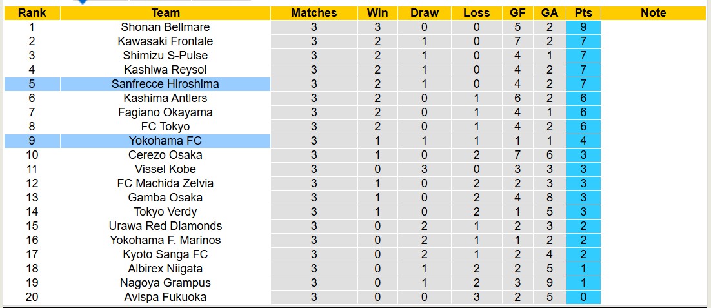Select the Pts column header

coord(583,13)
